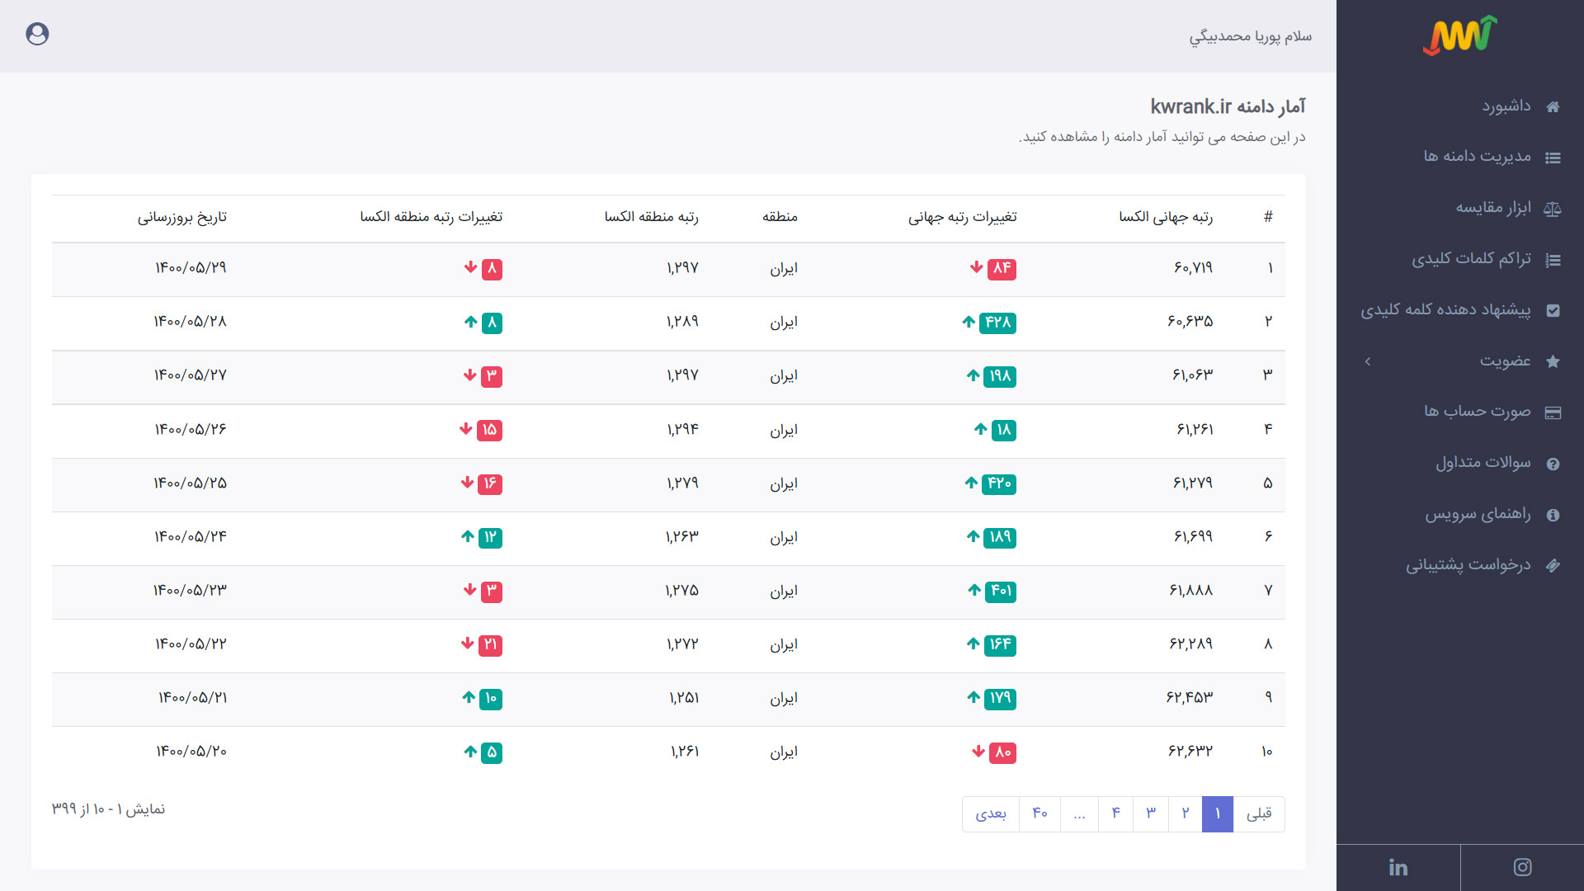
Task: Click the support request ticket icon
Action: pos(1553,566)
